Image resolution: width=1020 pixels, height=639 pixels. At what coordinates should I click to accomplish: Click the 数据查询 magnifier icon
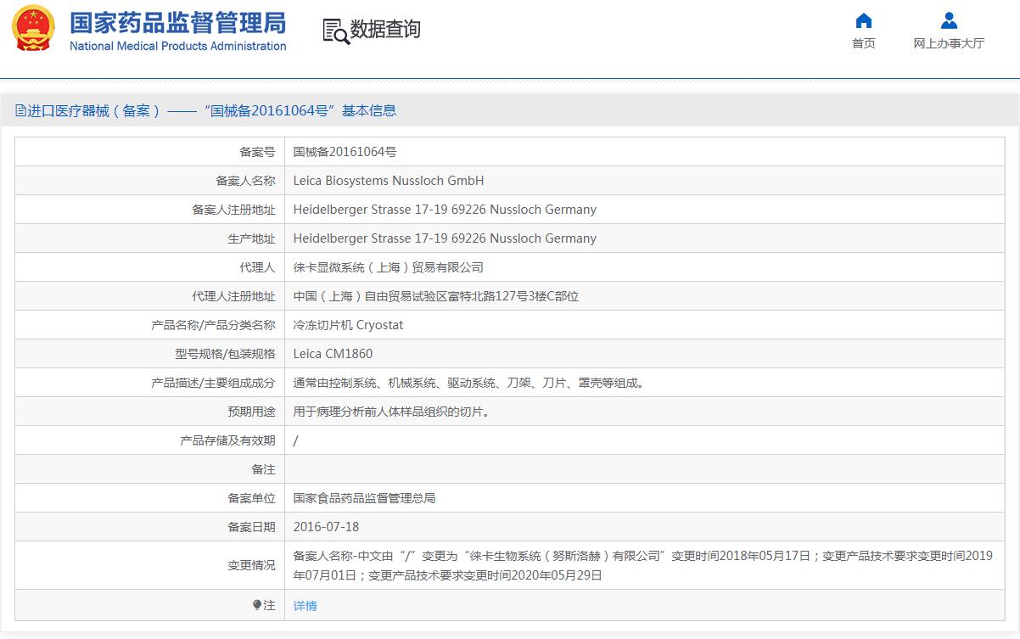tap(336, 31)
